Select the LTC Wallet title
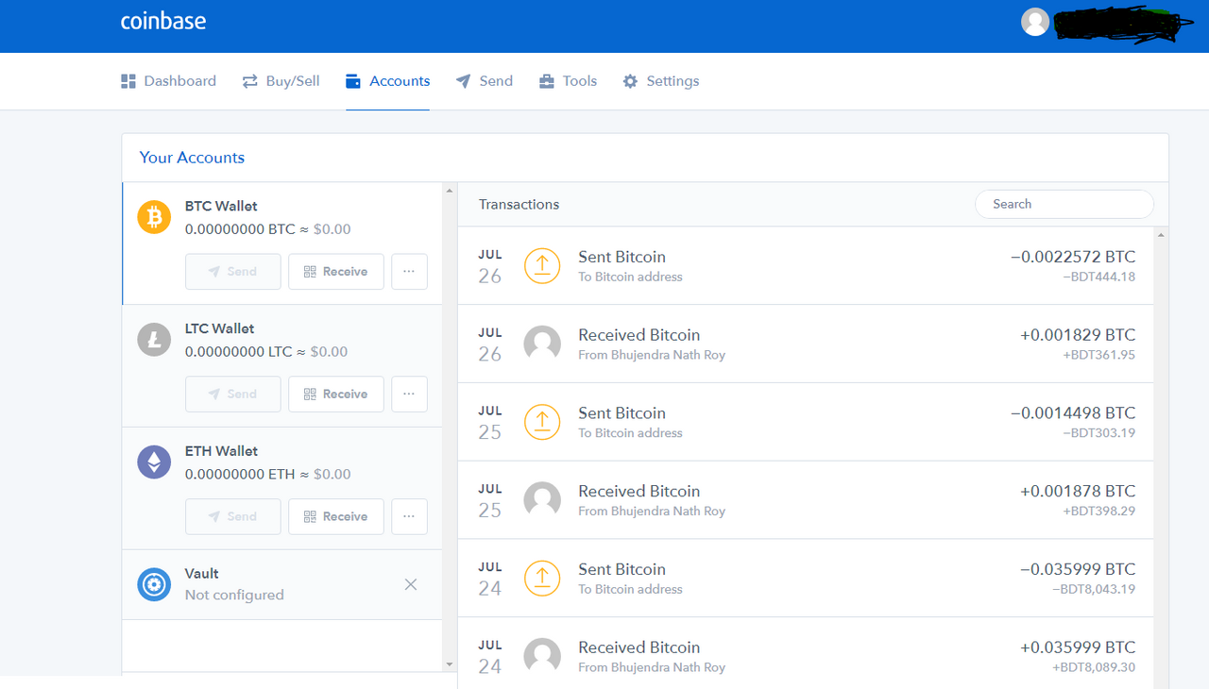The height and width of the screenshot is (689, 1209). coord(219,328)
